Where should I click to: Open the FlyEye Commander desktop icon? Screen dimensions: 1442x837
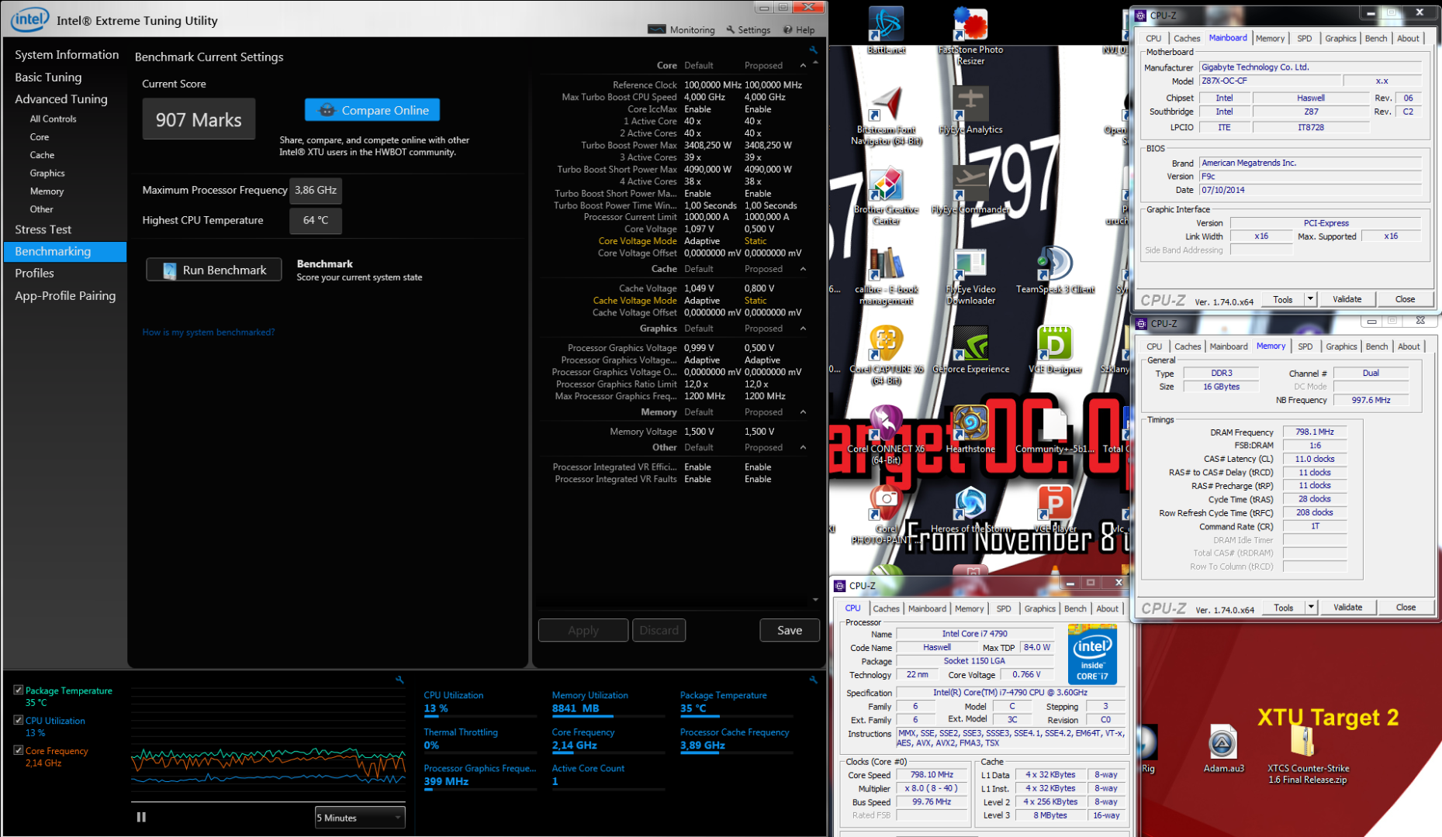(970, 190)
